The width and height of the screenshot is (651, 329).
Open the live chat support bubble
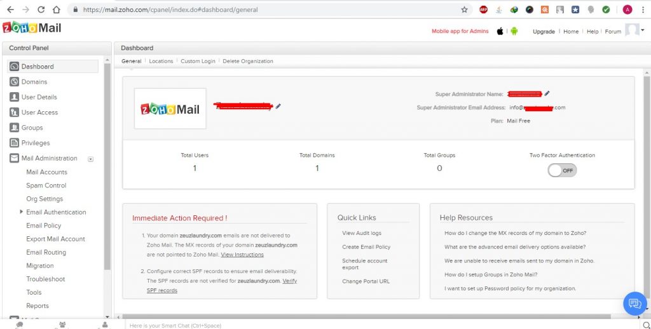point(635,304)
